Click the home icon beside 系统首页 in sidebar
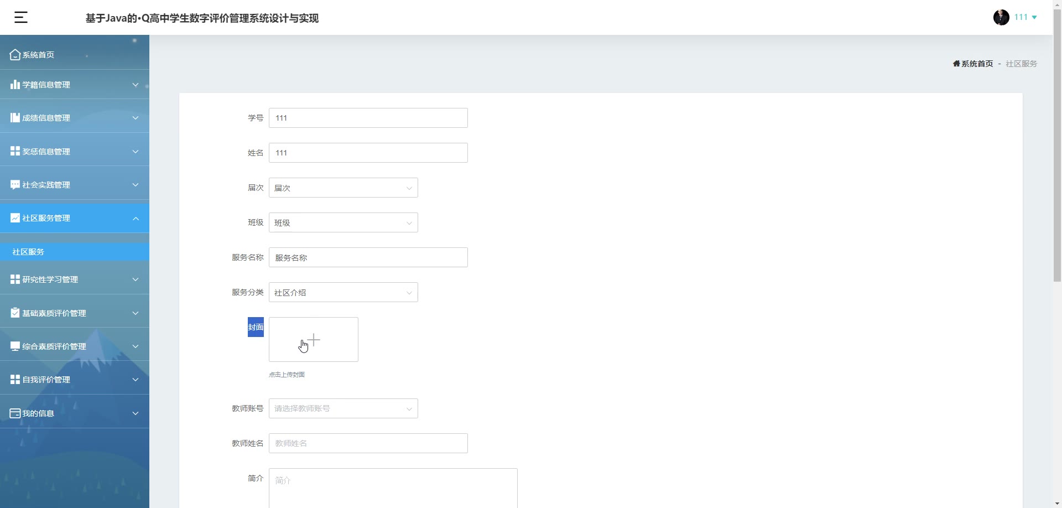This screenshot has width=1062, height=508. (x=15, y=55)
